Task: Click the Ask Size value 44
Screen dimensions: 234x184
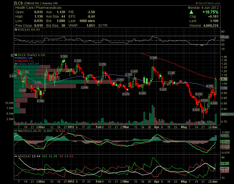Action: [63, 17]
